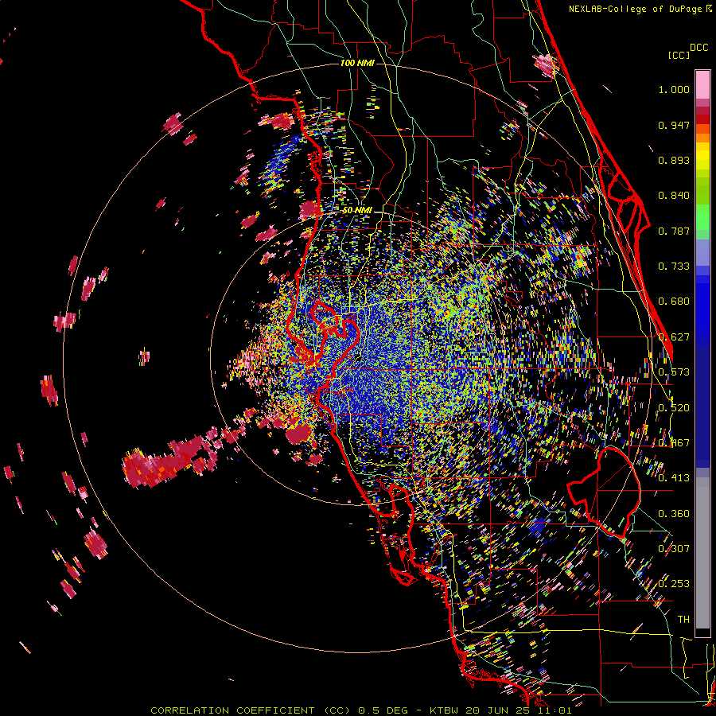716x716 pixels.
Task: Click the 0.413 scale value
Action: (x=674, y=478)
